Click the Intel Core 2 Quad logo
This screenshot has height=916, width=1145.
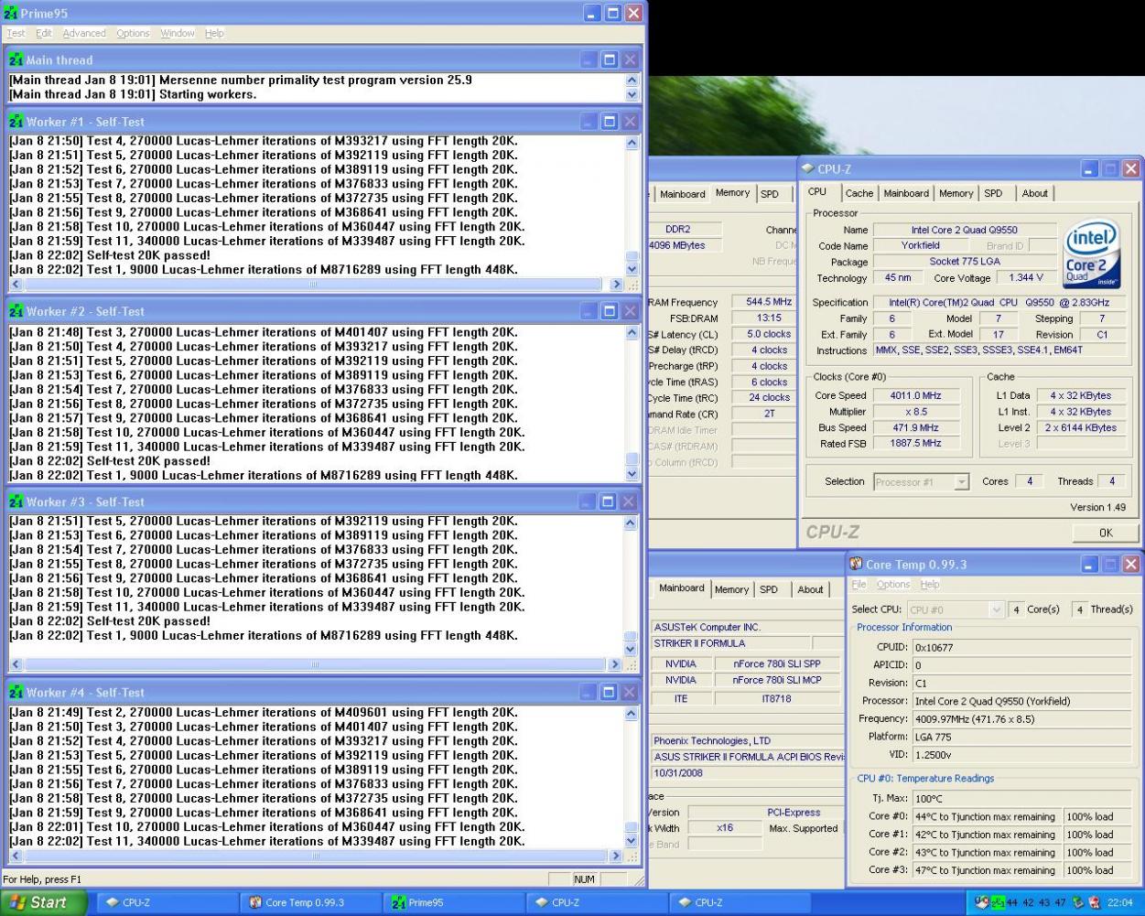1092,255
